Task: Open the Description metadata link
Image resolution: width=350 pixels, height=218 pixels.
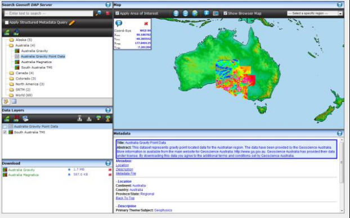Action: pos(124,170)
